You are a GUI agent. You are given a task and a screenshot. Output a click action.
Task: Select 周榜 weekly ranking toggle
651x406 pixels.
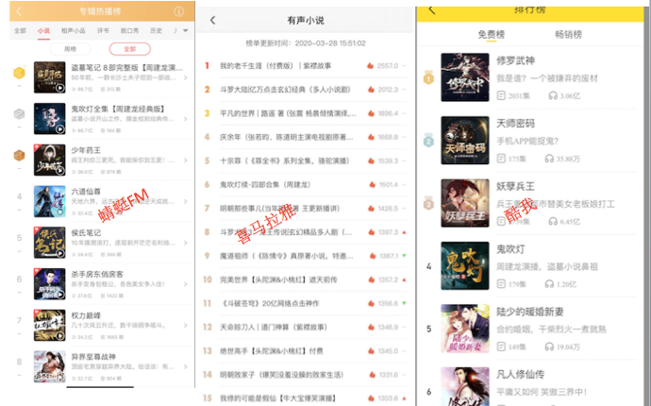71,48
